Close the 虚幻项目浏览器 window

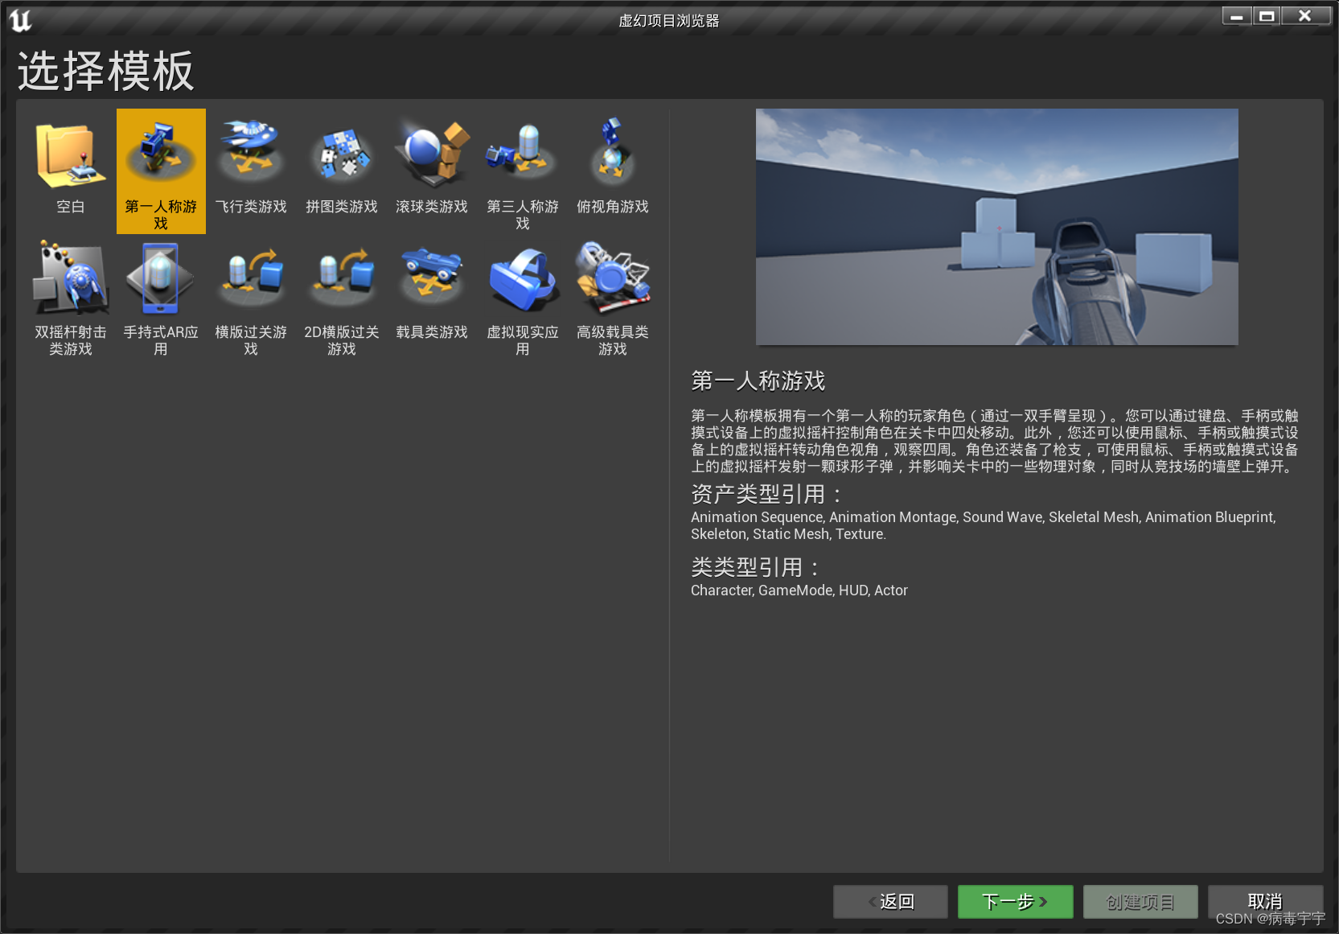click(x=1305, y=15)
